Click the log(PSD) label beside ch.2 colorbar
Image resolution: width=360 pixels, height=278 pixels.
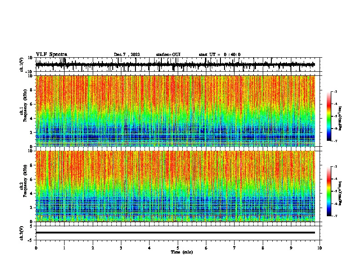click(x=340, y=193)
